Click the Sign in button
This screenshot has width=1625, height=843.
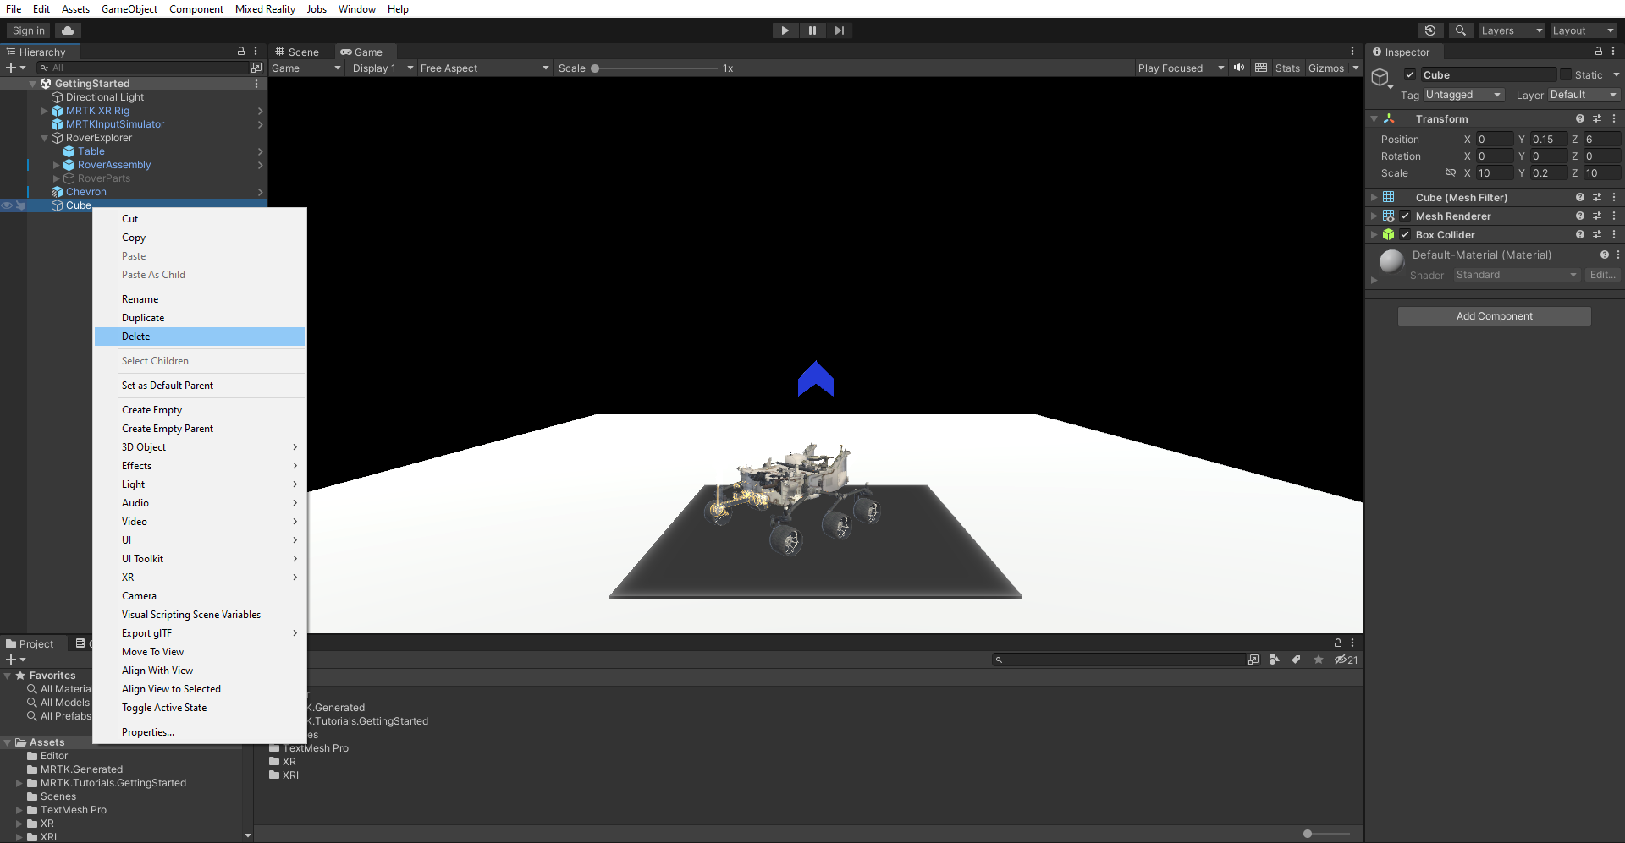pos(29,30)
